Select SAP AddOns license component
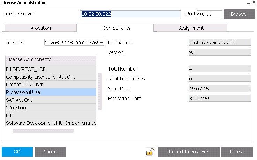The image size is (257, 160). (x=51, y=100)
